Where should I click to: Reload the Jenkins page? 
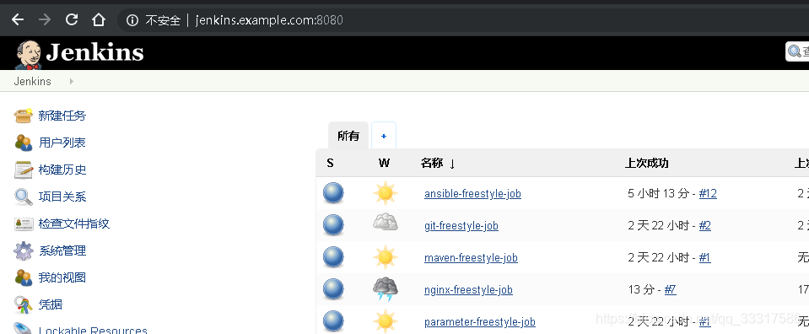(x=72, y=19)
